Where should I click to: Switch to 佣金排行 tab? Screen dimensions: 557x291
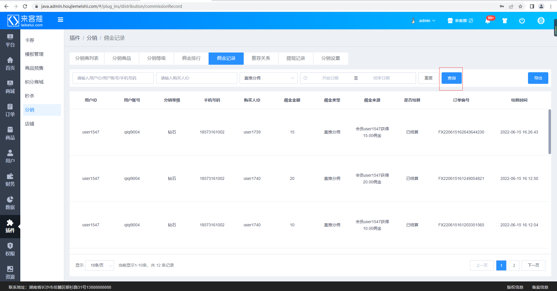click(191, 58)
